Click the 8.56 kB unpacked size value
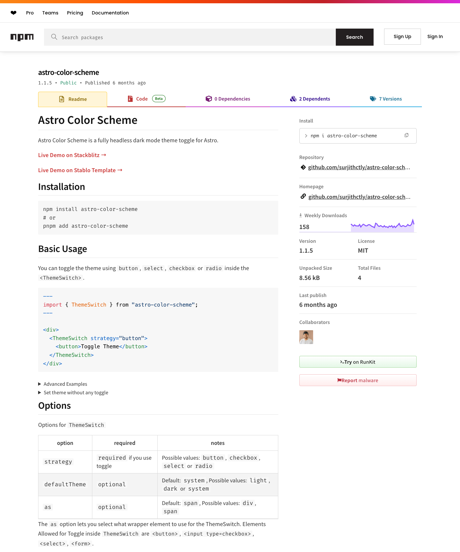 310,278
